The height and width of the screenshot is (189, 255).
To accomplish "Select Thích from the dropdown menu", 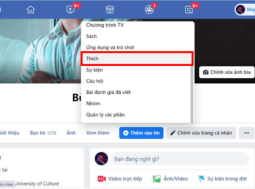I will coord(136,59).
